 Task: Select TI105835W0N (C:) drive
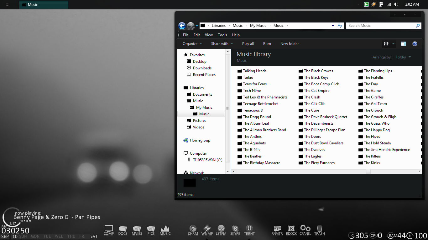[205, 160]
